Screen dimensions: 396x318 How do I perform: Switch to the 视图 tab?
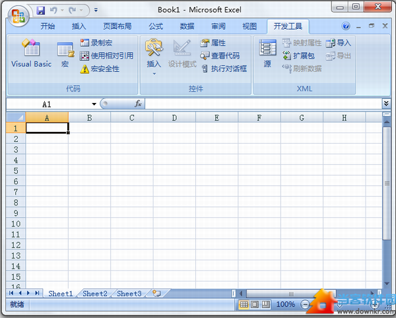(x=249, y=26)
